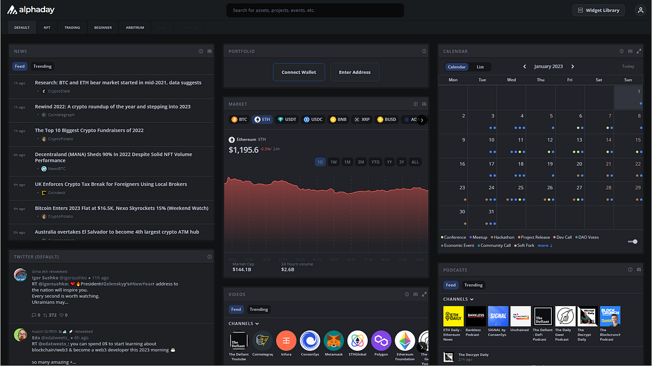The width and height of the screenshot is (652, 366).
Task: Open the Top 10 Biggest Crypto Fundraisers article
Action: pyautogui.click(x=89, y=131)
